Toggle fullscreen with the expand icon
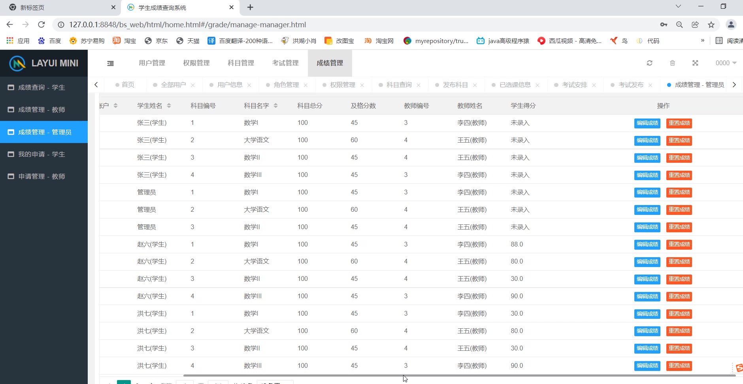743x384 pixels. (695, 63)
